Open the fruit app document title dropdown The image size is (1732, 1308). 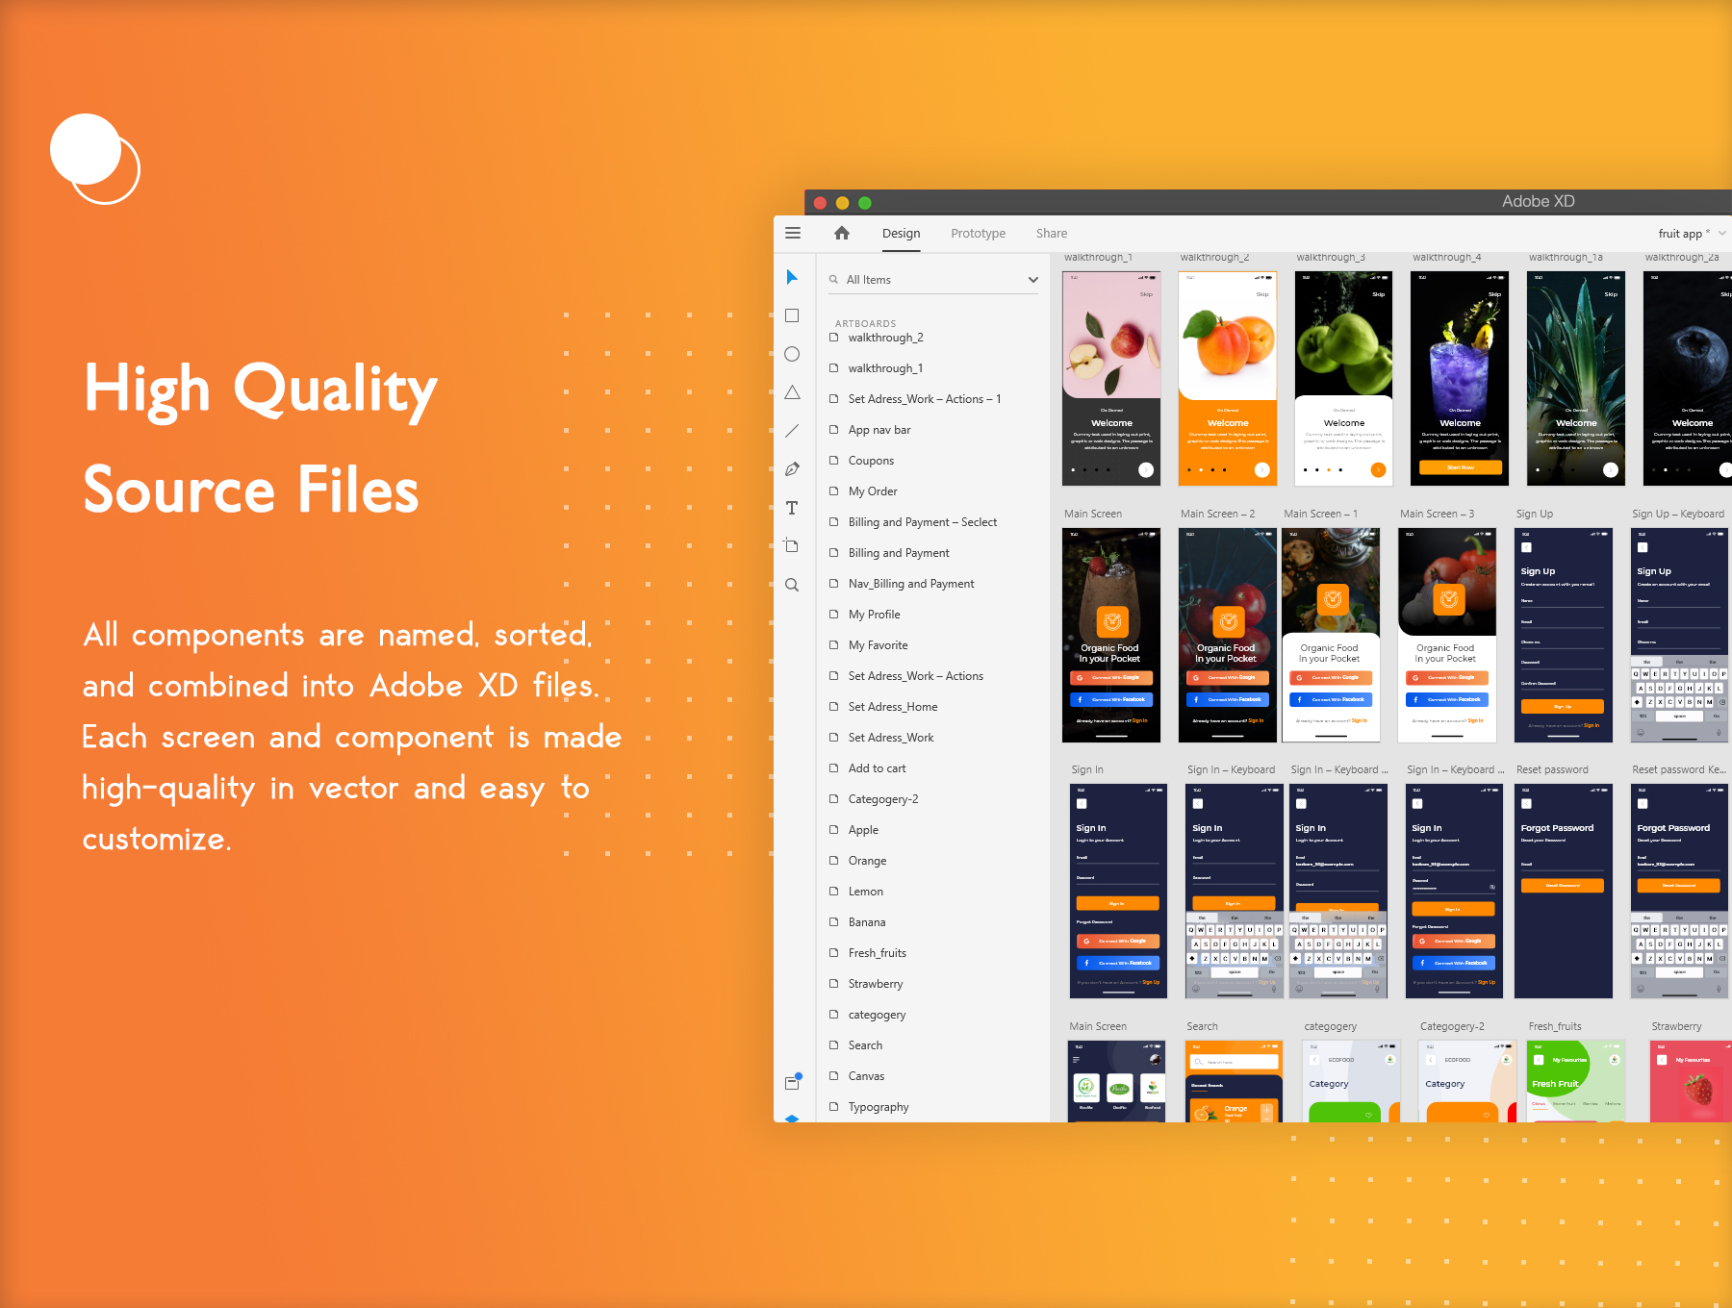(1721, 234)
